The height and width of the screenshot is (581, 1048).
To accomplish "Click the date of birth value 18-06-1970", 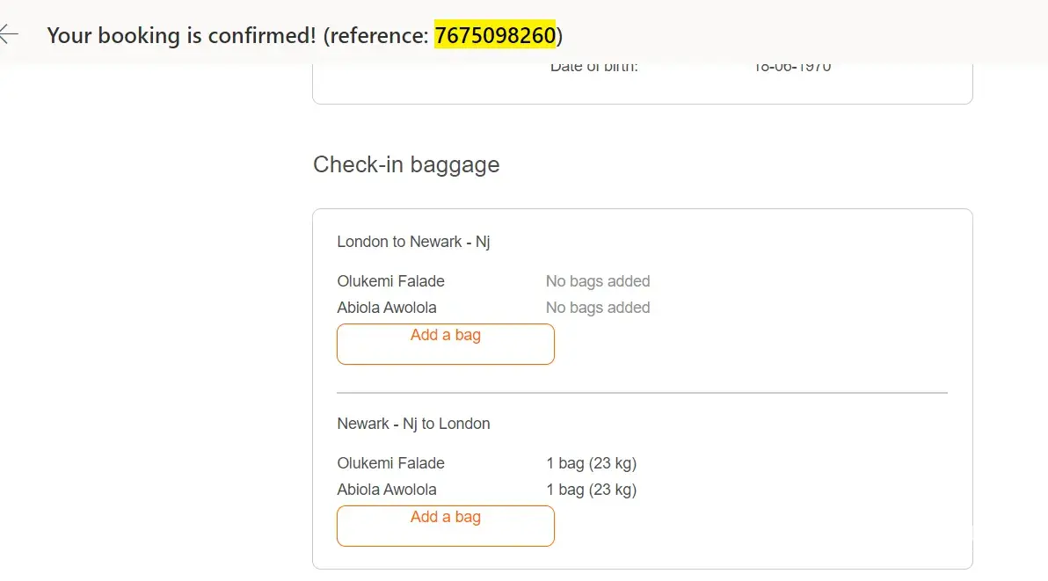I will [792, 67].
